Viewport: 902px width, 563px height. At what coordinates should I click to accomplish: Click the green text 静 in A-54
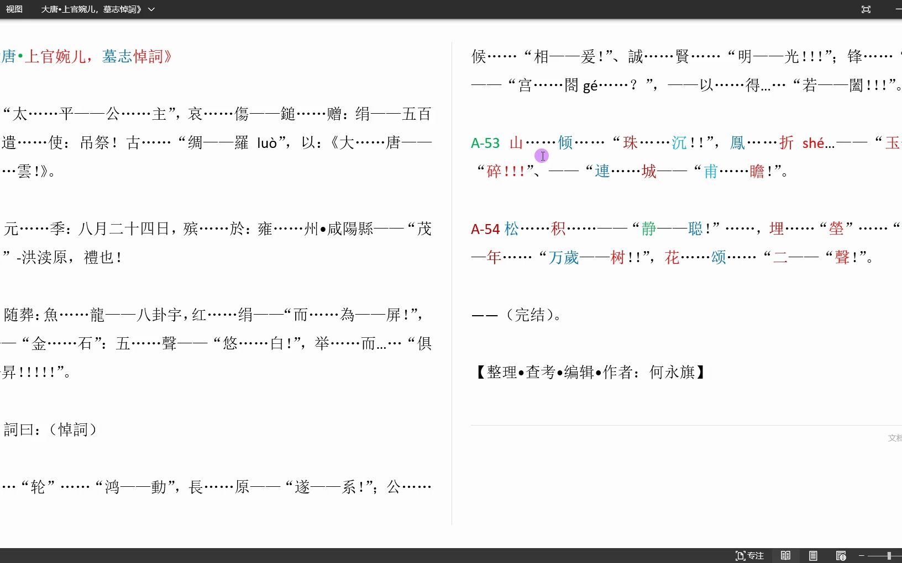[x=649, y=229]
